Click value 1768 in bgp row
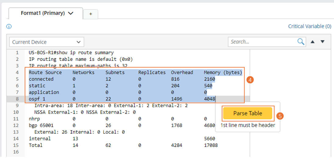 [x=177, y=125]
